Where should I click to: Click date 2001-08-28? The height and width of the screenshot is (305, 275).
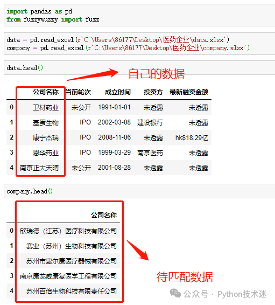coord(115,168)
